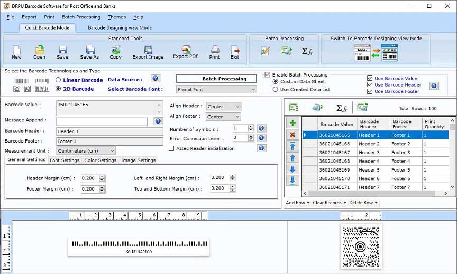
Task: Select the 2D Barcode radio button
Action: click(x=58, y=88)
